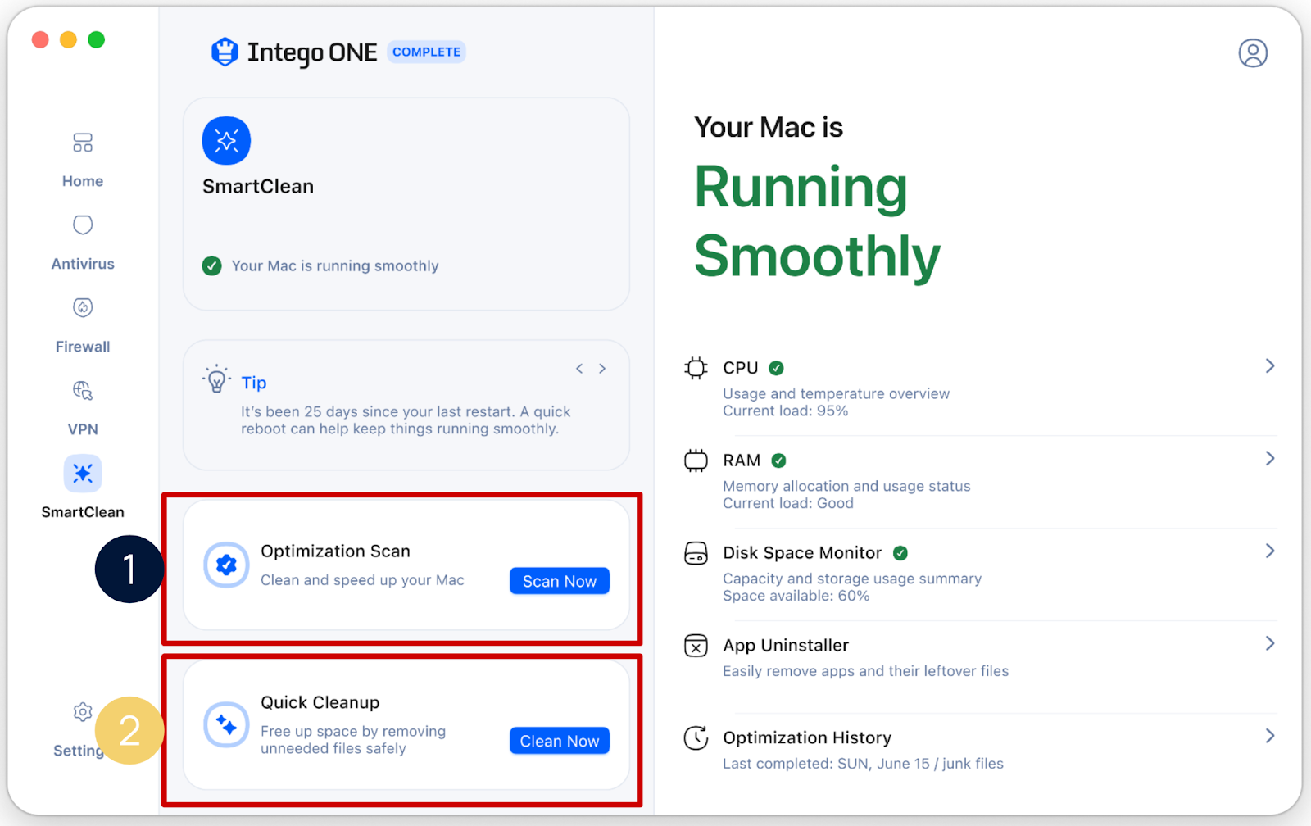Click "Your Mac is running smoothly" status text
Viewport: 1311px width, 826px height.
tap(335, 265)
